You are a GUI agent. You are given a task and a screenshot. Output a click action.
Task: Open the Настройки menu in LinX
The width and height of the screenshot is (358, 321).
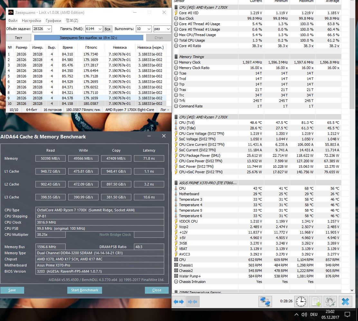pyautogui.click(x=32, y=21)
